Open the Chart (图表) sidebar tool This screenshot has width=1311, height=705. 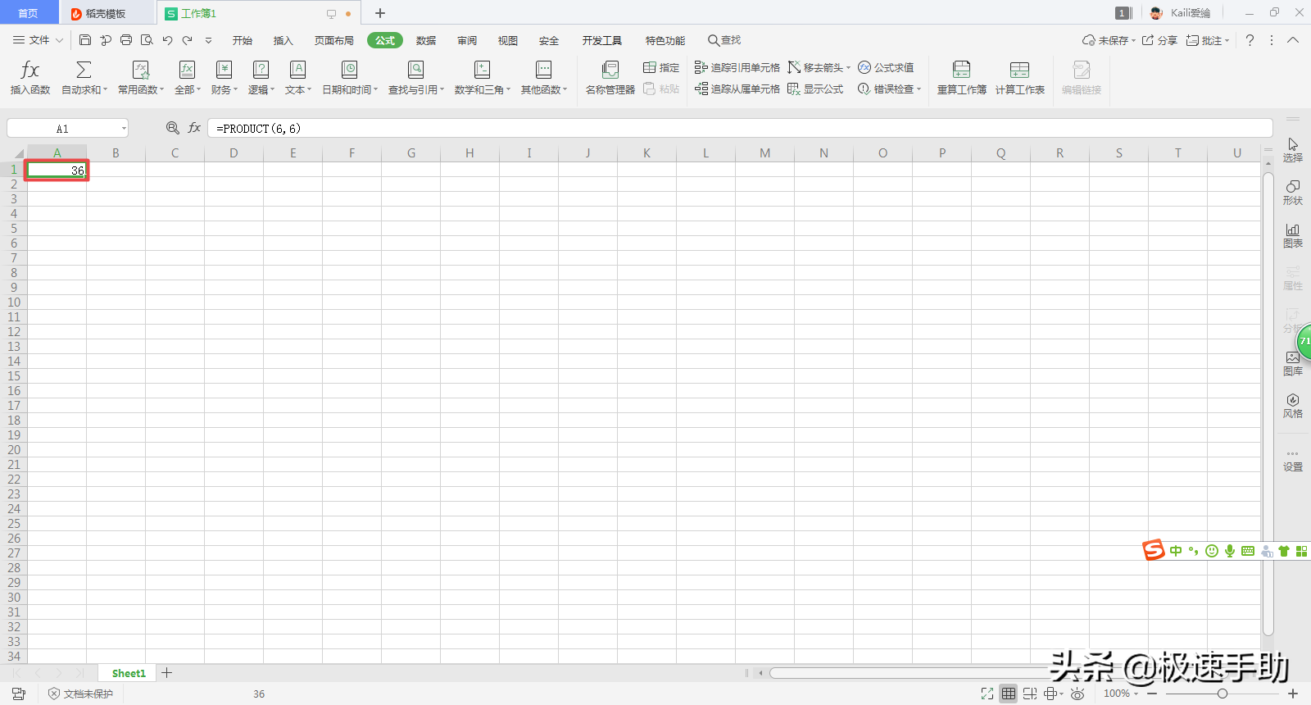click(1292, 235)
